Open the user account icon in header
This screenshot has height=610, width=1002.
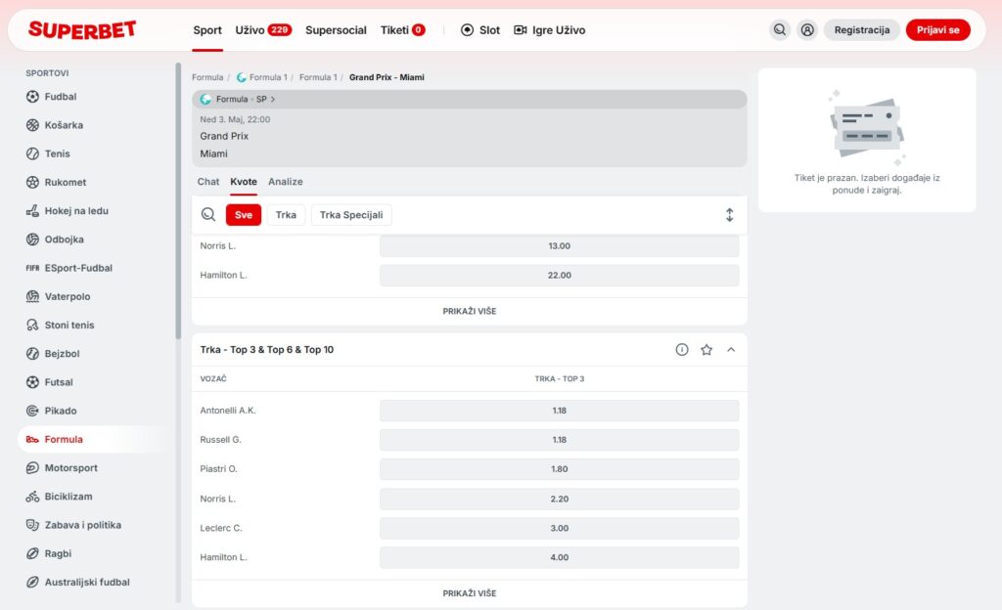(807, 30)
